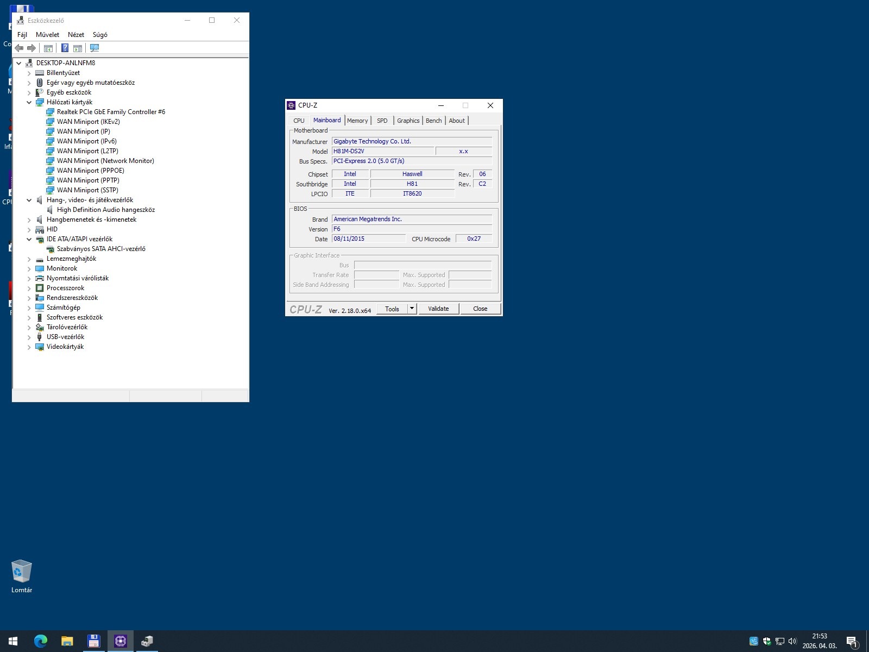Viewport: 869px width, 652px height.
Task: Click the Forward arrow in Eszközkezelő toolbar
Action: (31, 48)
